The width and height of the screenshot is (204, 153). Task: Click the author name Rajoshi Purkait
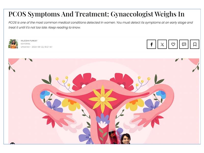click(x=29, y=41)
